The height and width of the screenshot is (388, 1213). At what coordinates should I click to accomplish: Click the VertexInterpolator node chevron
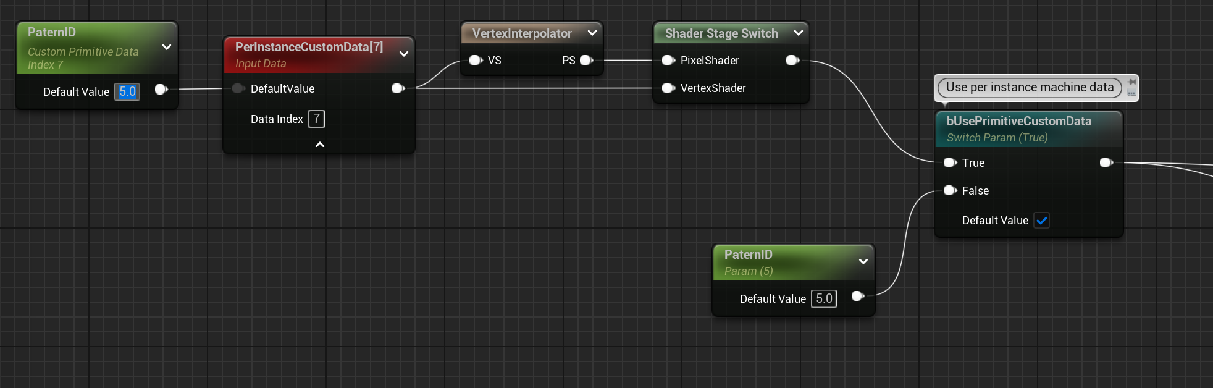[x=592, y=33]
